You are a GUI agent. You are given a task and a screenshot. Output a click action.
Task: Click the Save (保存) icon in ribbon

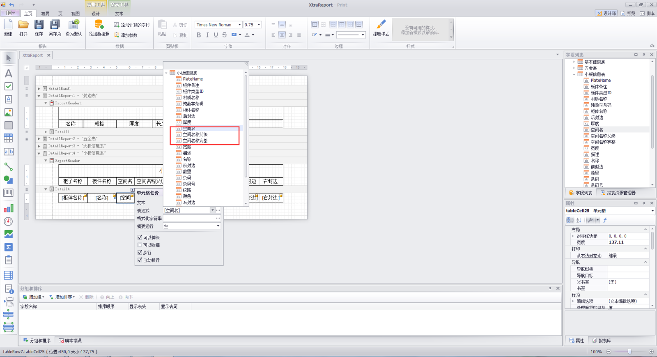click(x=39, y=25)
